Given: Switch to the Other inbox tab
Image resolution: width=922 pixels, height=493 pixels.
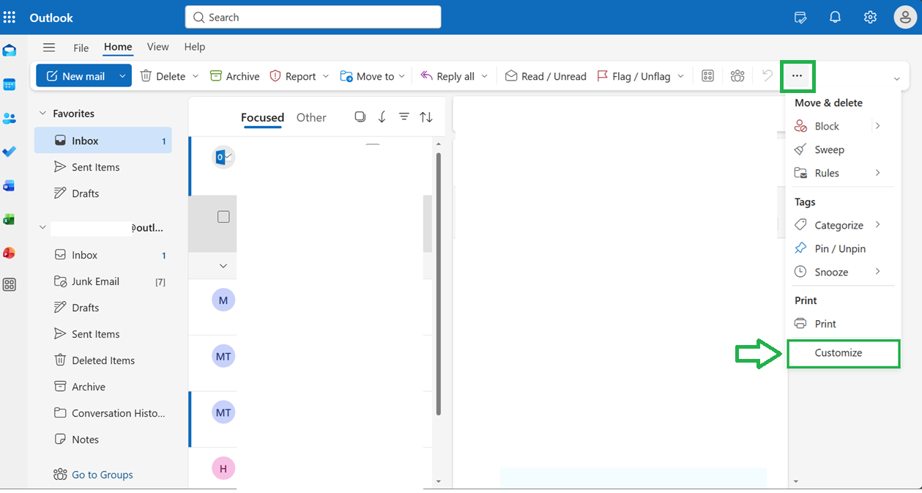Looking at the screenshot, I should [x=311, y=117].
